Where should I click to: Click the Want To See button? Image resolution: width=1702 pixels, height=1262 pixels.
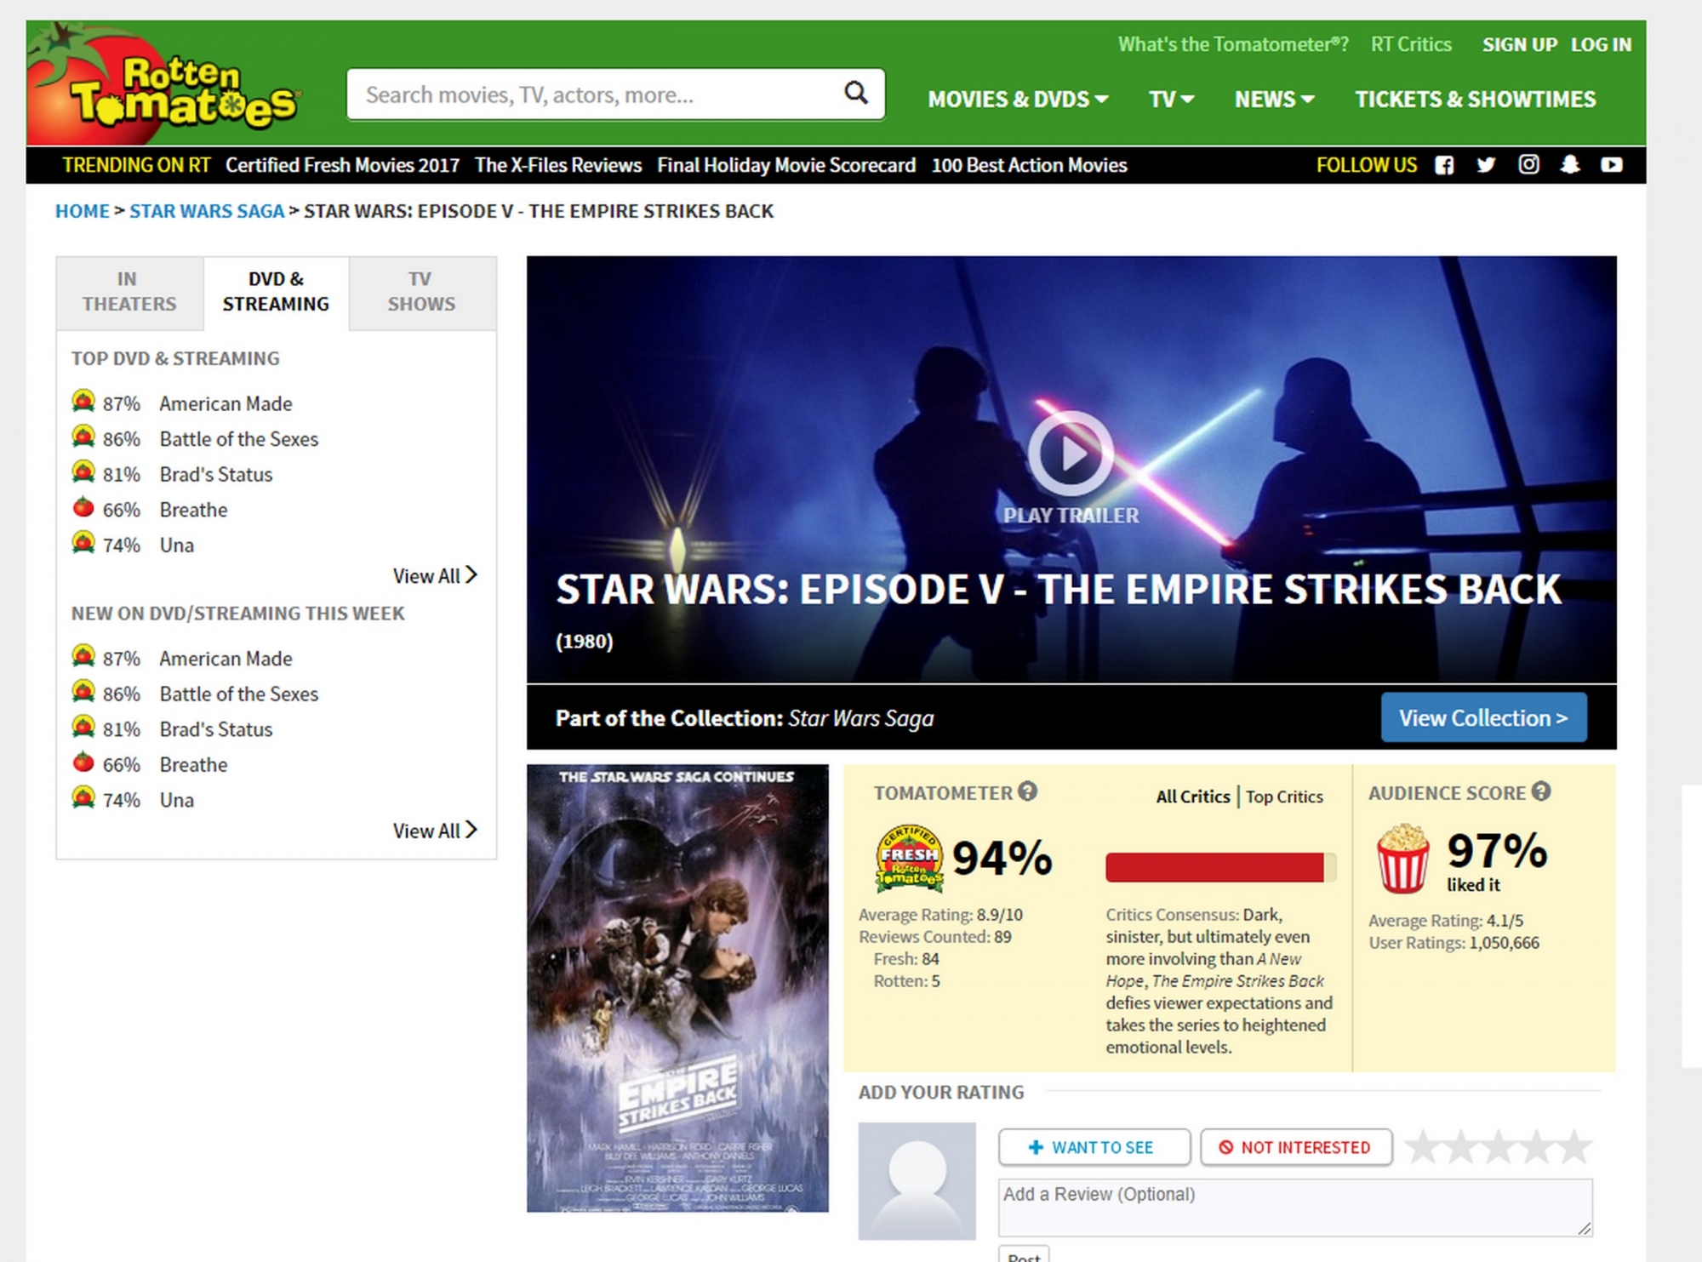[x=1094, y=1147]
